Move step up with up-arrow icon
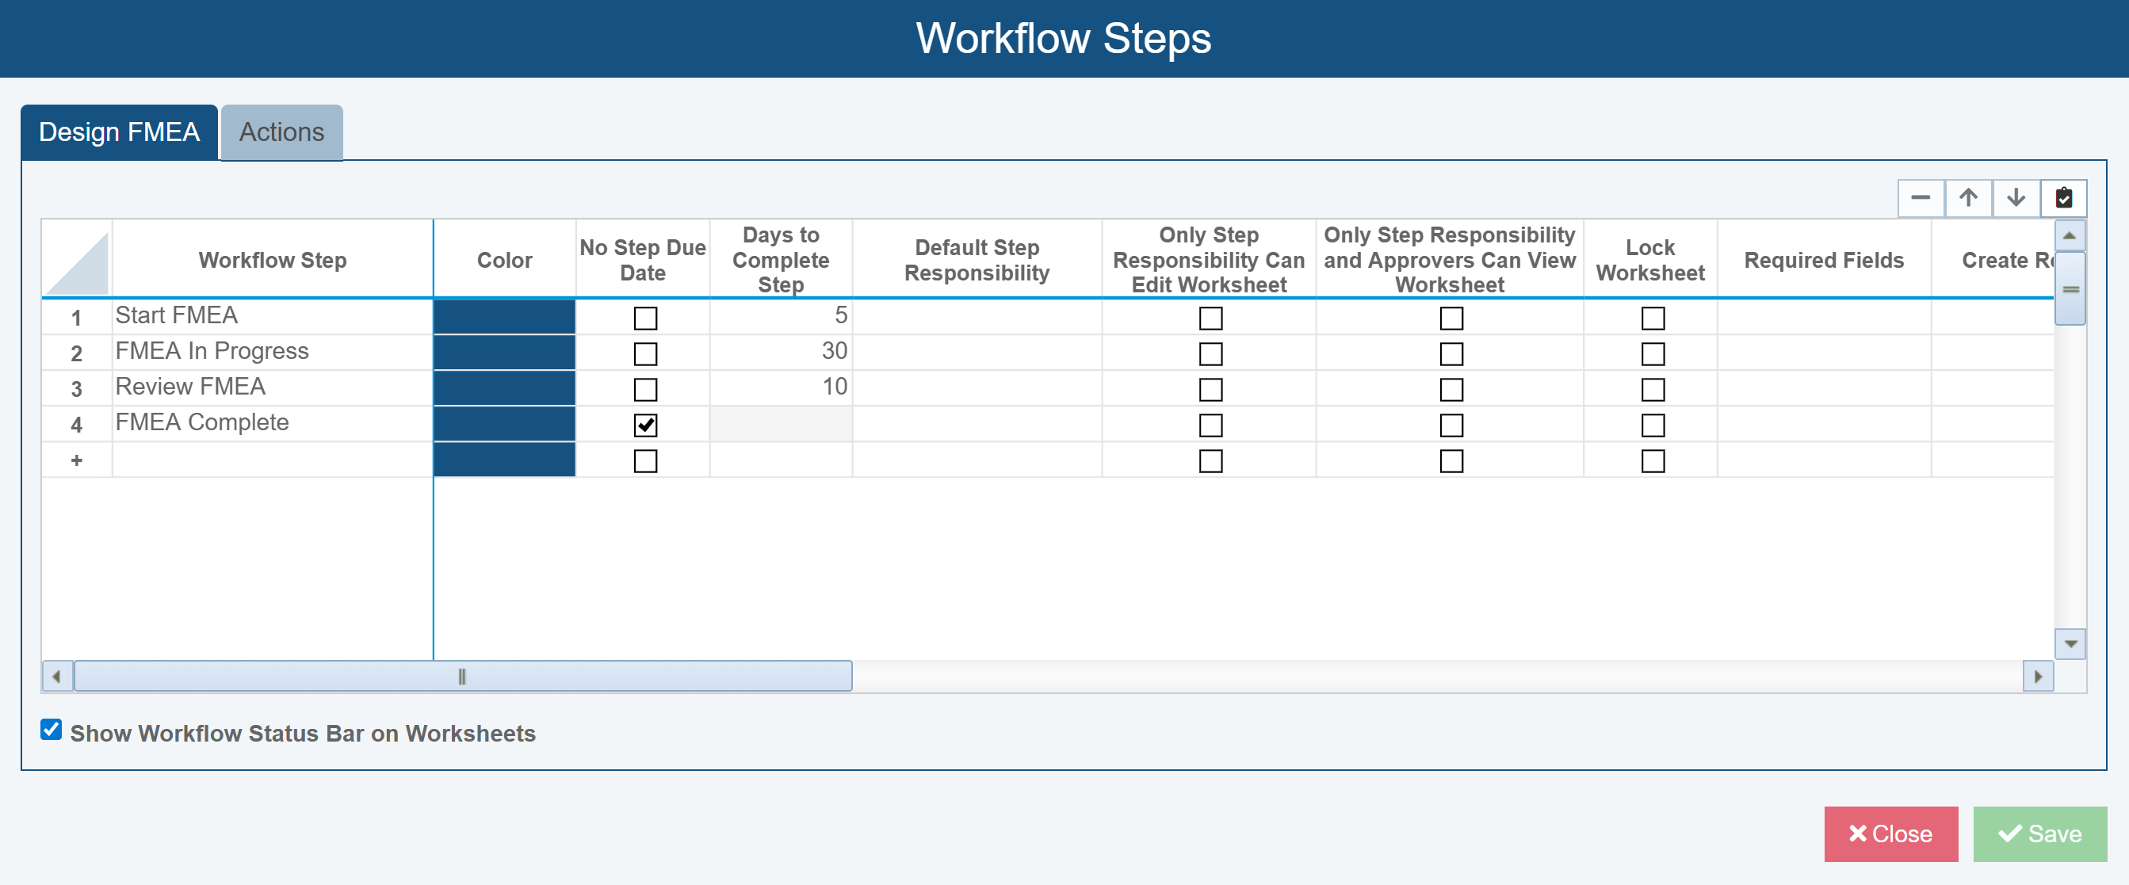The width and height of the screenshot is (2129, 885). coord(1968,197)
